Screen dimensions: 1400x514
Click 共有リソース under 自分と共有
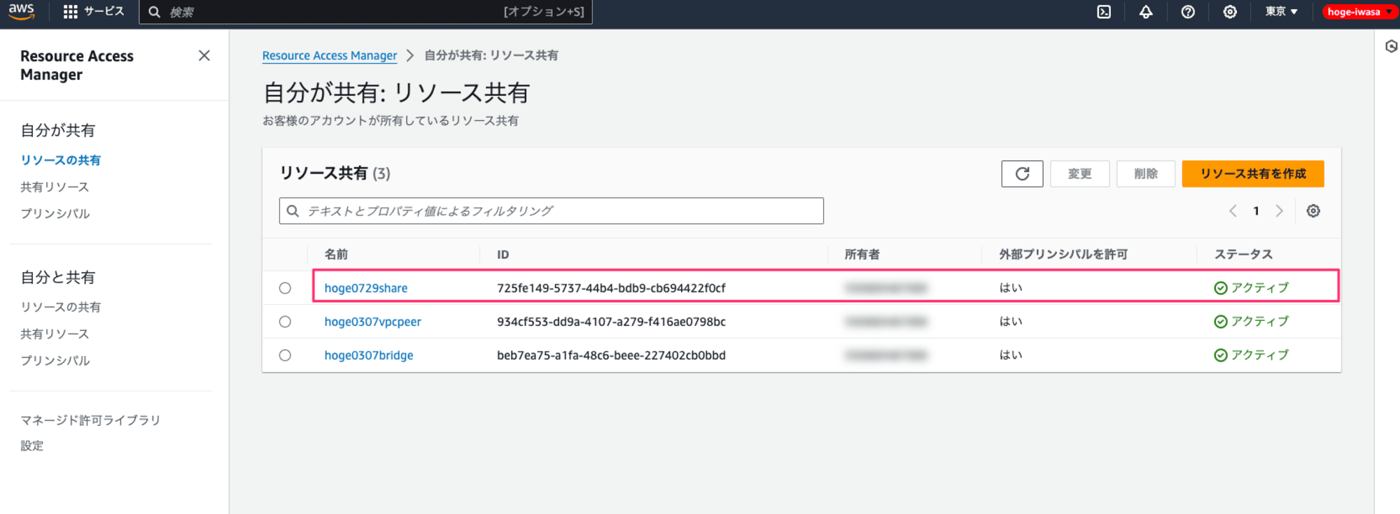tap(55, 334)
